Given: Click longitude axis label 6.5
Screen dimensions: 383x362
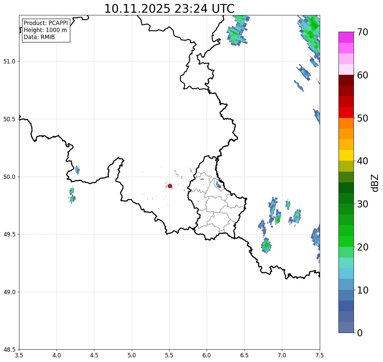Looking at the screenshot, I should tap(245, 355).
